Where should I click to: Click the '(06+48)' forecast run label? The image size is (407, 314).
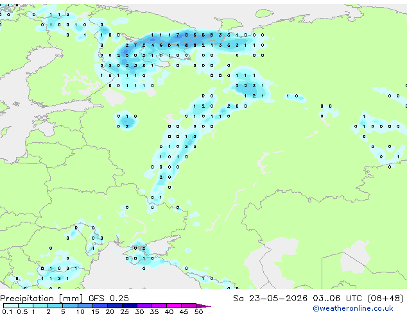(385, 299)
